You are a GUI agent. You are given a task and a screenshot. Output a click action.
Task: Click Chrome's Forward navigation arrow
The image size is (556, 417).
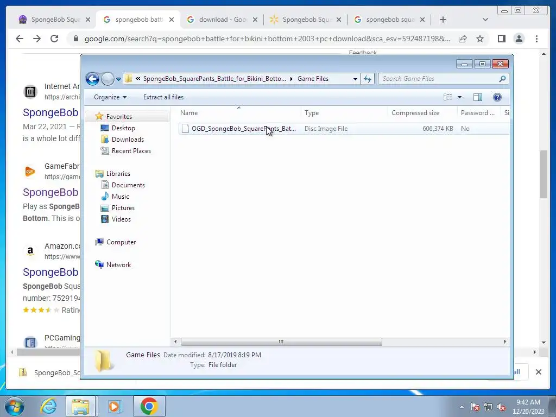coord(37,39)
